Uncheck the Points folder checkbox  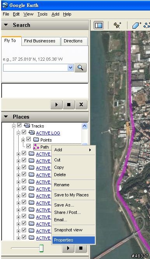pos(28,139)
